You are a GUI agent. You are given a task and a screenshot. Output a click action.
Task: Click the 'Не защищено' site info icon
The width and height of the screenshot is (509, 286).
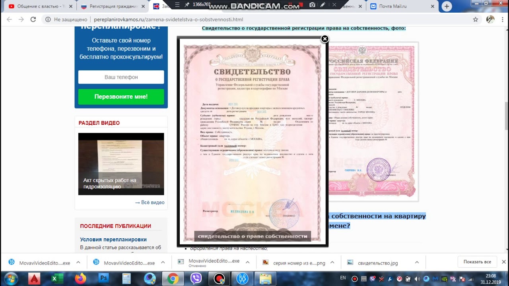tap(48, 19)
